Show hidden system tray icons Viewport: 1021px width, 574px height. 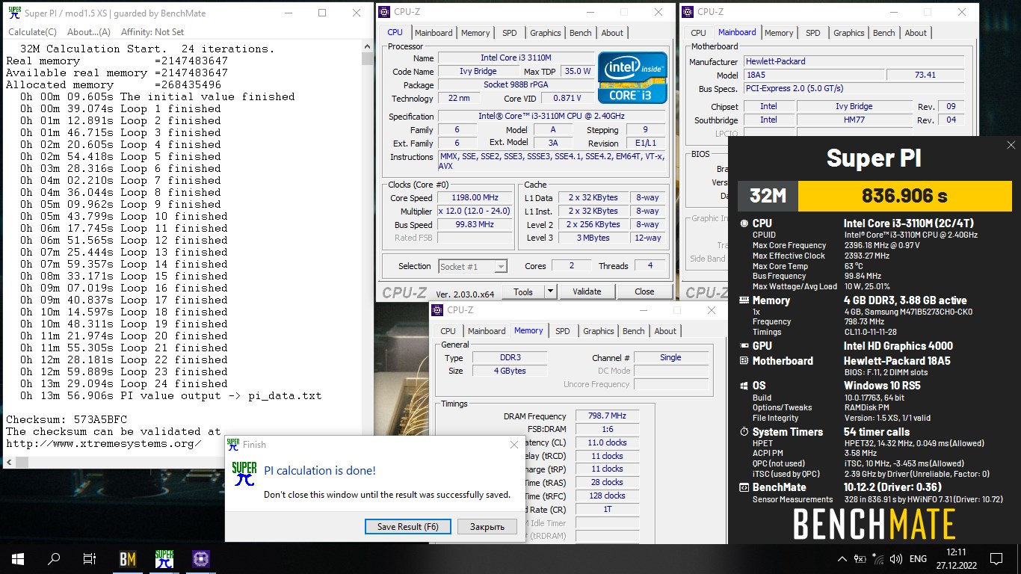click(x=843, y=558)
